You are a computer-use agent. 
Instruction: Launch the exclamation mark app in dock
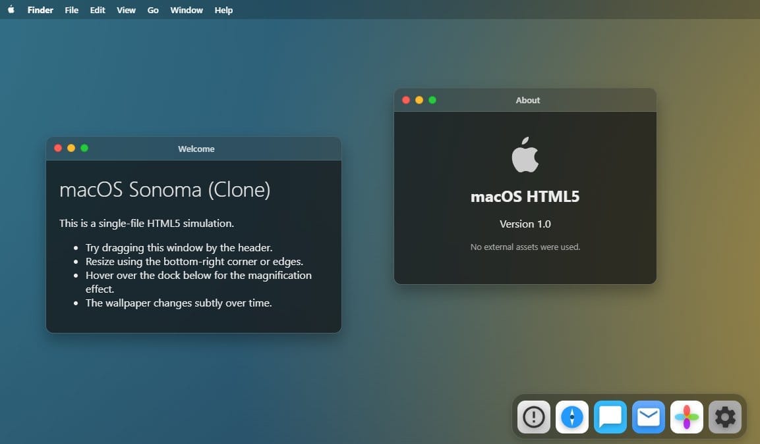click(x=534, y=416)
